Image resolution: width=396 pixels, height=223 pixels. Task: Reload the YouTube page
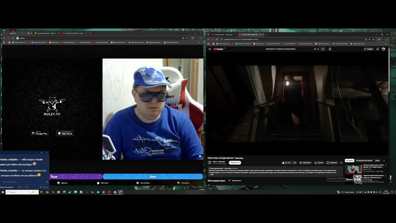(x=217, y=39)
